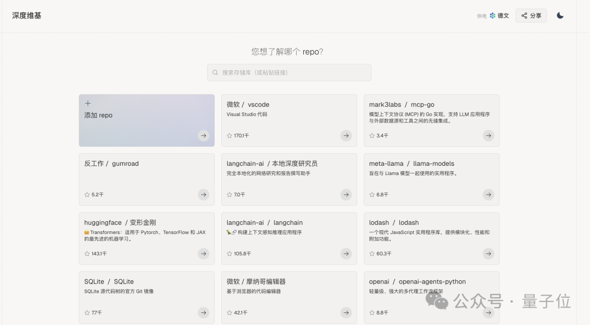This screenshot has width=590, height=325.
Task: Click the 德文 Devin logo link
Action: point(499,16)
